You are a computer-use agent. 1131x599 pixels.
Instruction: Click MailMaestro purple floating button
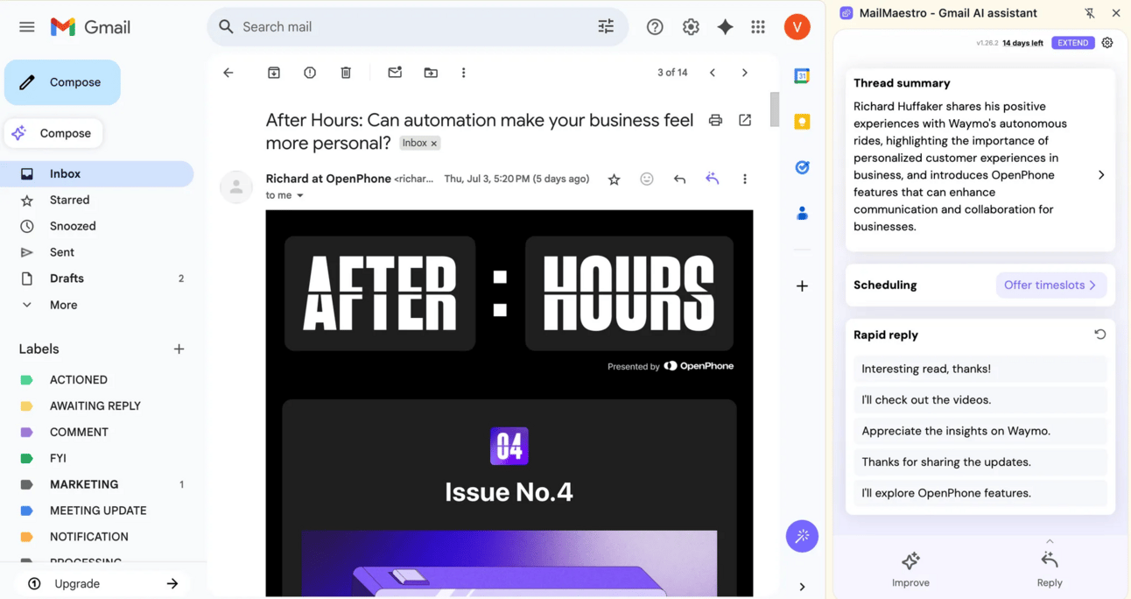(802, 536)
